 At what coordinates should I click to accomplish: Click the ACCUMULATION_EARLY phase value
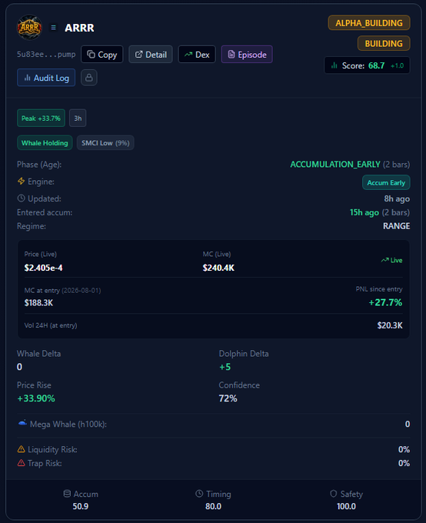[x=335, y=165]
